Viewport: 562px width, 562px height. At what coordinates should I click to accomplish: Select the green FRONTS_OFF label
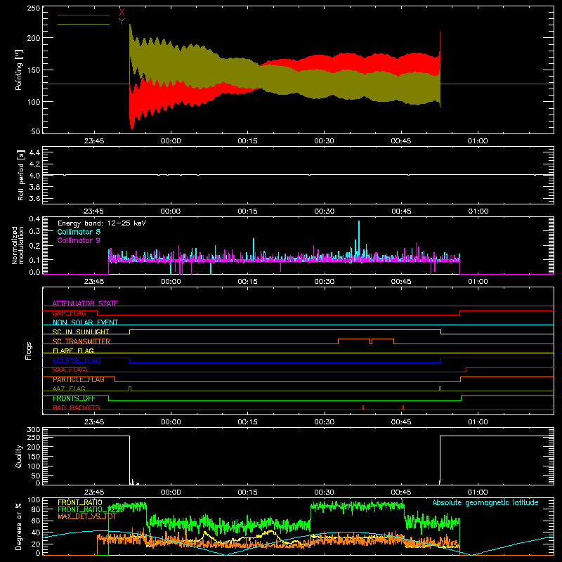[74, 398]
